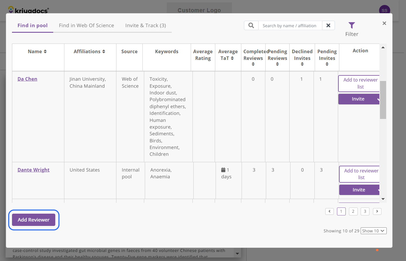The image size is (406, 261).
Task: Close the reviewer dialog
Action: tap(384, 23)
